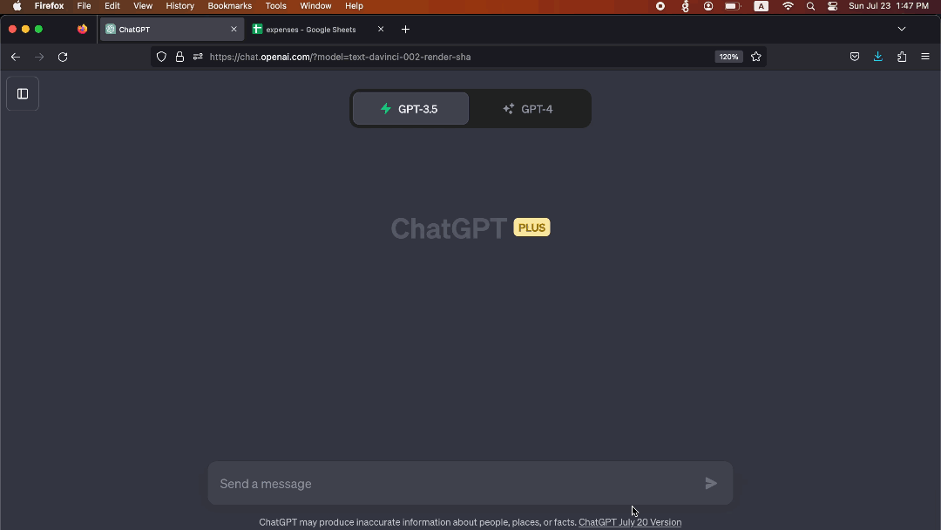The image size is (941, 530).
Task: Go back using the back arrow
Action: (16, 57)
